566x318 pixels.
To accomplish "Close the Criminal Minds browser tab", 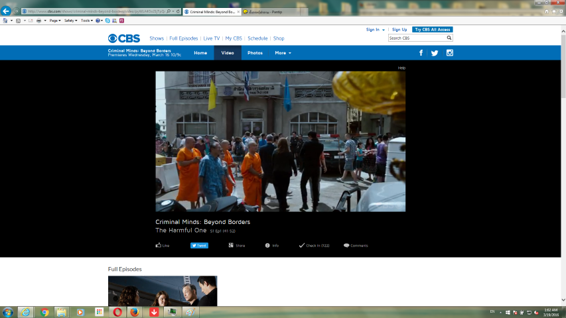I will (x=238, y=12).
